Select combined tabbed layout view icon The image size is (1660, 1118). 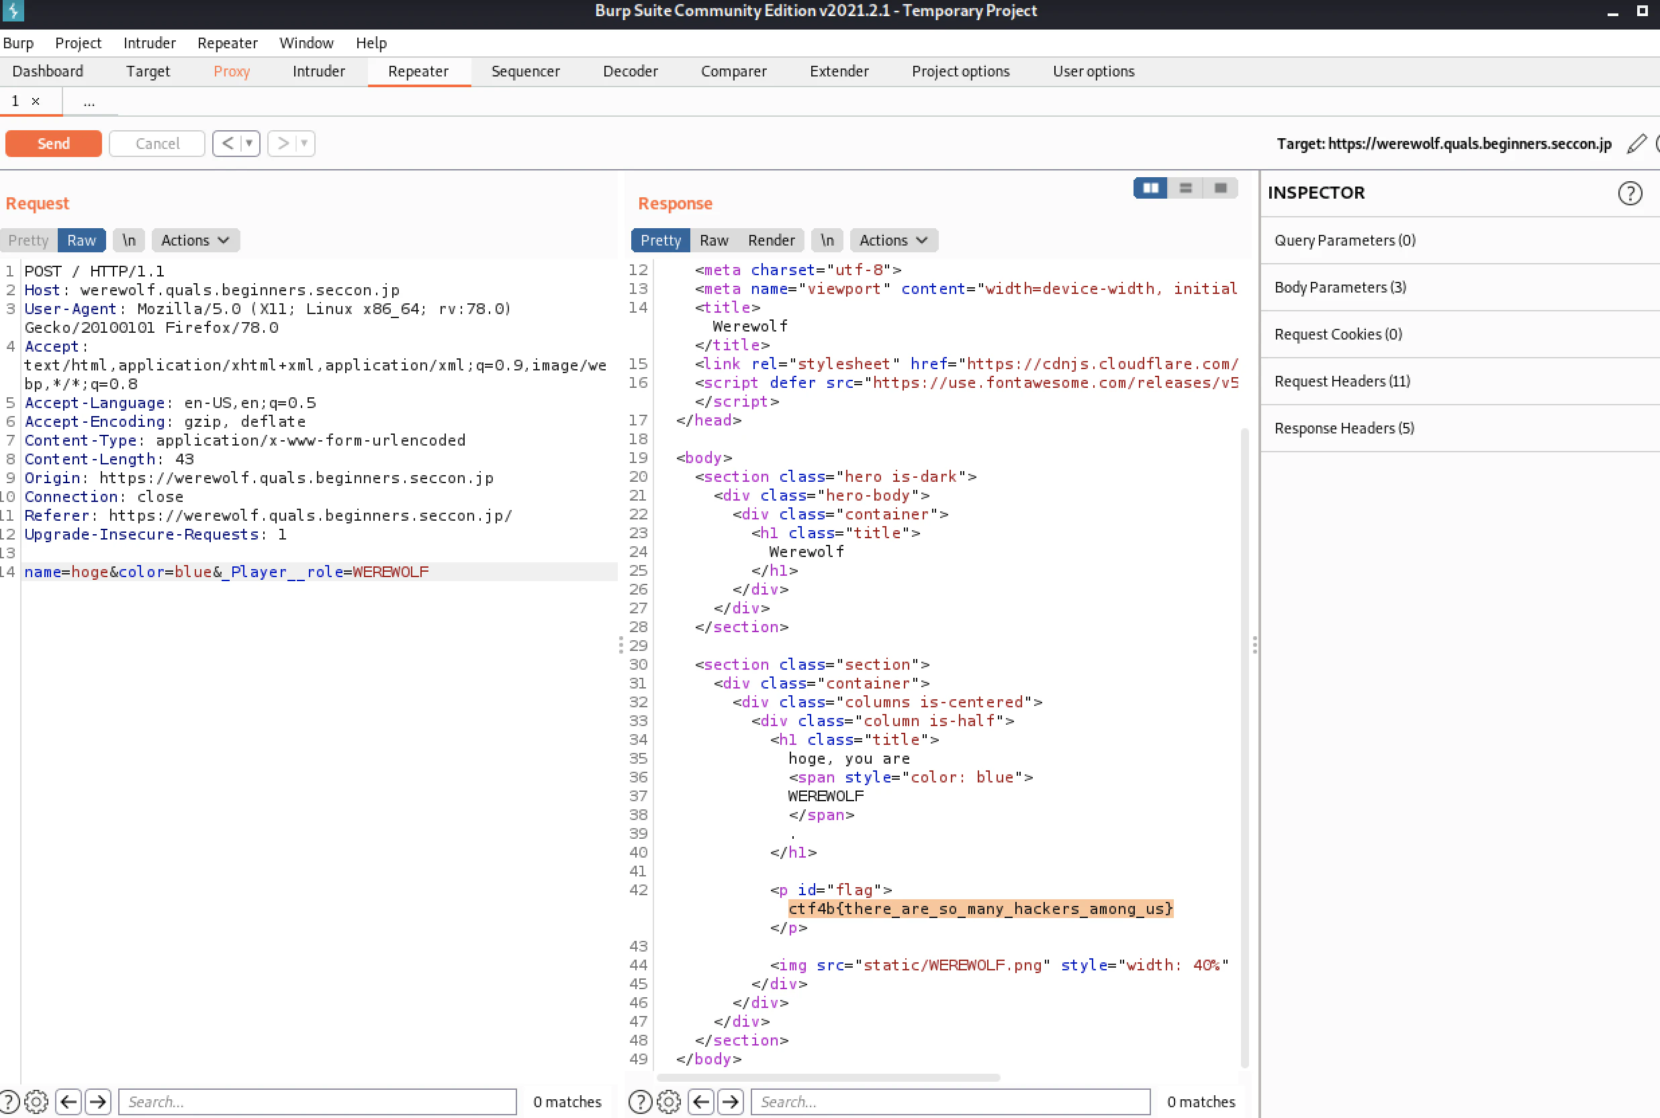[x=1221, y=188]
